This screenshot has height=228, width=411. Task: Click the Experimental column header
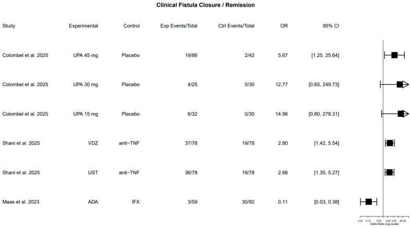click(83, 26)
